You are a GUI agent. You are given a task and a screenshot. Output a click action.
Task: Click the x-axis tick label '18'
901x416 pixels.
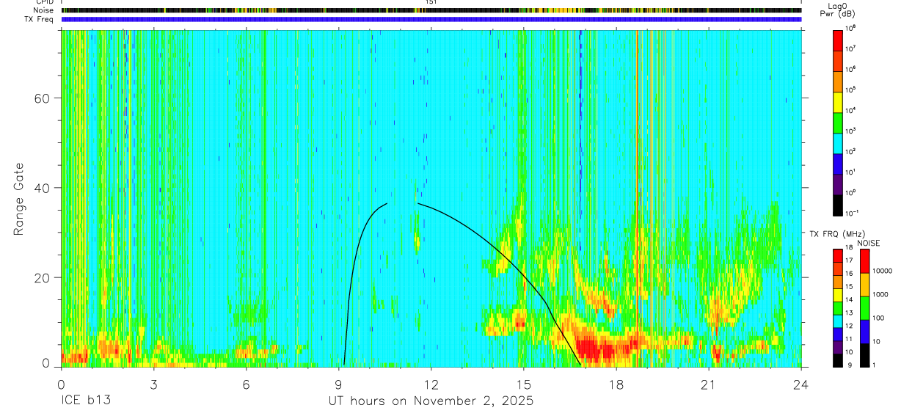click(x=616, y=384)
